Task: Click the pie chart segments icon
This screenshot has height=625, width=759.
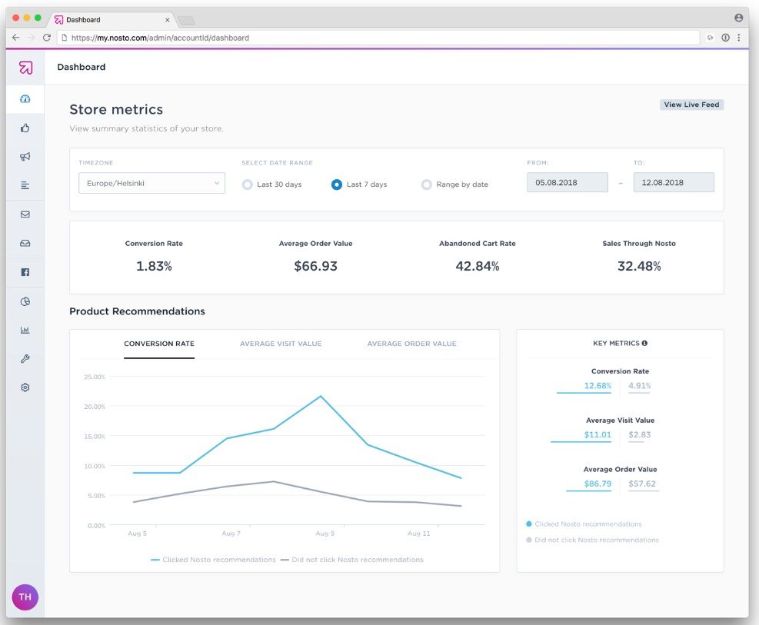Action: (x=25, y=301)
